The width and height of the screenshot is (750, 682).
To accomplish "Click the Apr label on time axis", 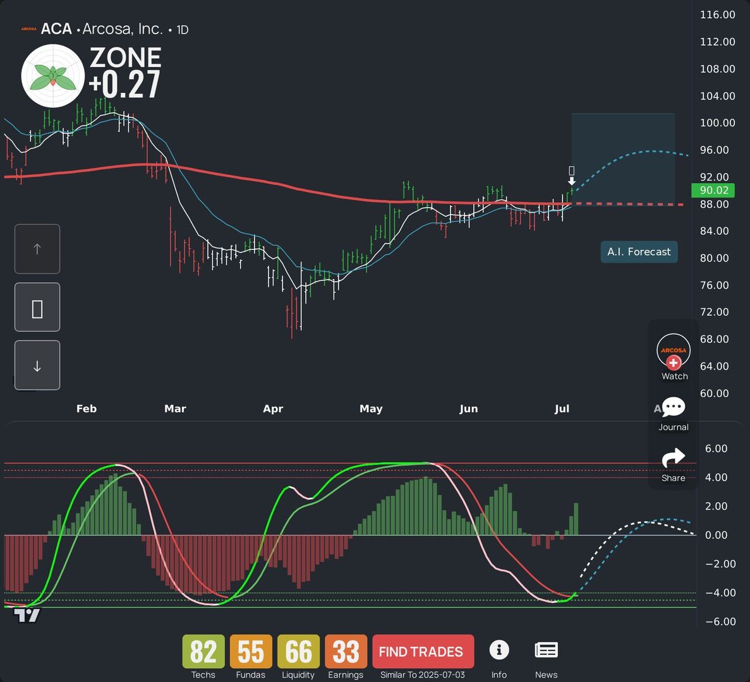I will (273, 409).
